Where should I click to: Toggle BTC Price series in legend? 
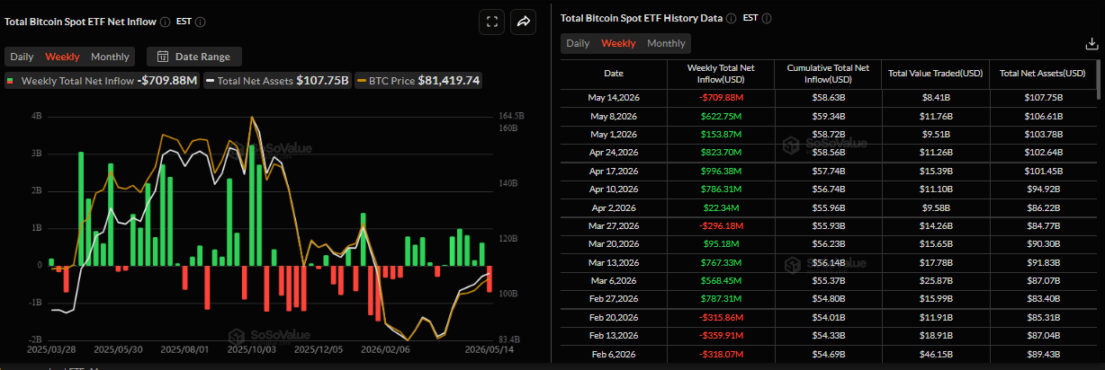418,81
